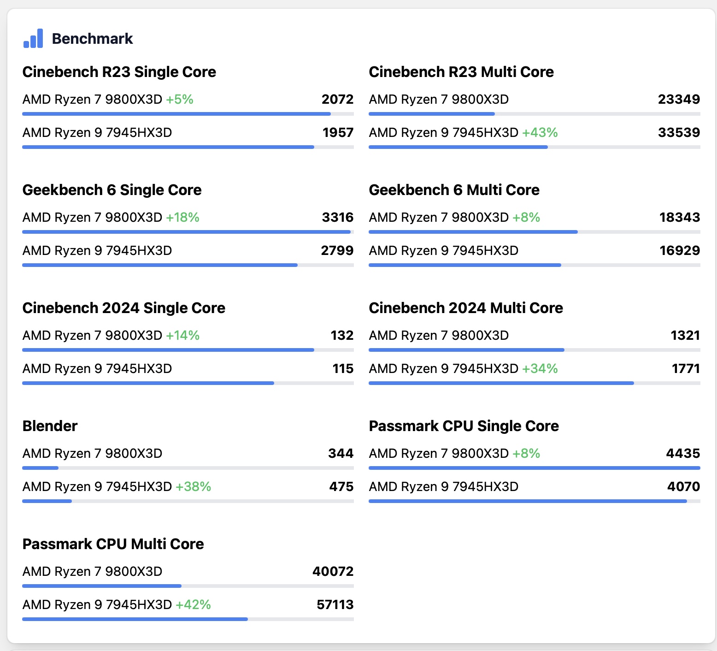The width and height of the screenshot is (717, 651).
Task: Click the 57113 score in Passmark CPU Multi Core
Action: tap(335, 605)
